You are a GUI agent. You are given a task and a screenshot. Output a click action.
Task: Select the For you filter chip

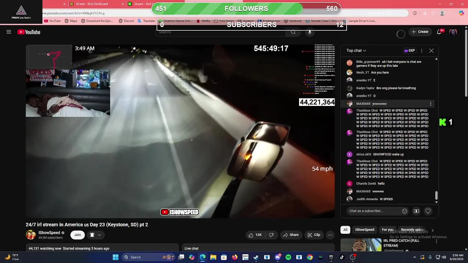[x=388, y=230]
